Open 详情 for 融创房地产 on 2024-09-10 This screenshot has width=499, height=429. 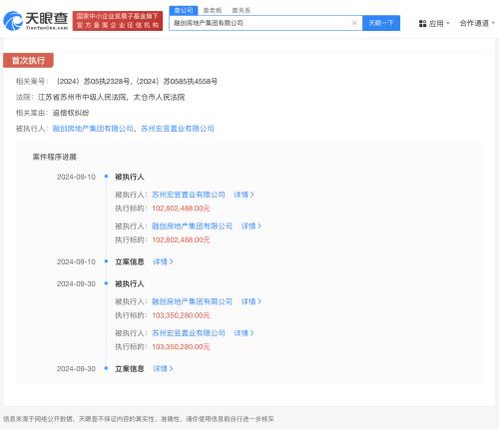[251, 226]
